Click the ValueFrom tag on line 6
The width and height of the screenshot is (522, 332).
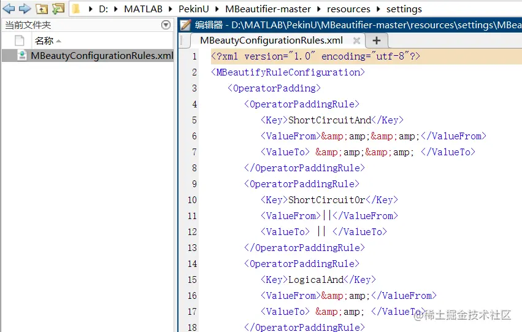(x=291, y=136)
